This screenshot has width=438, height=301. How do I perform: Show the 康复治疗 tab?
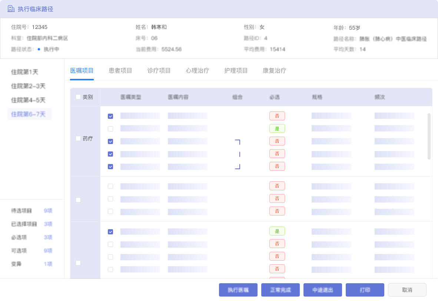pos(274,71)
